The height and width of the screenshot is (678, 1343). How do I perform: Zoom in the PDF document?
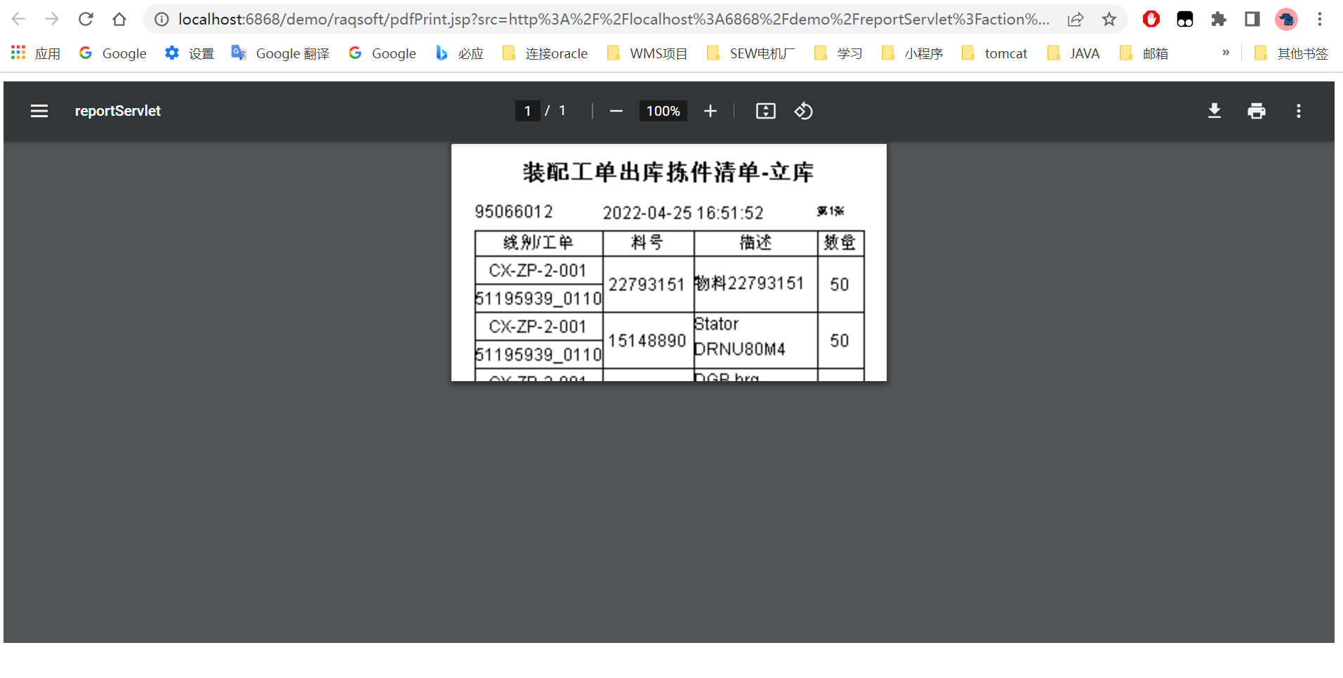(710, 111)
